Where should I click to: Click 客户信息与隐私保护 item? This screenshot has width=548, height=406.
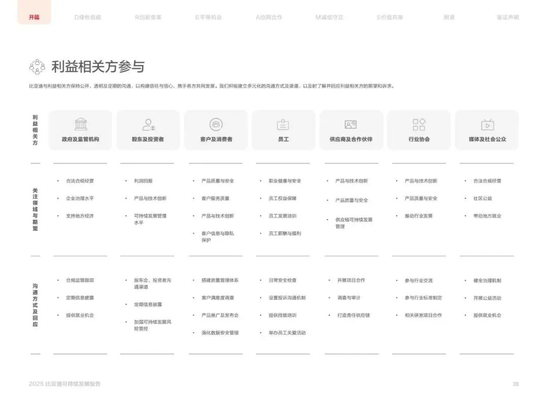point(218,237)
